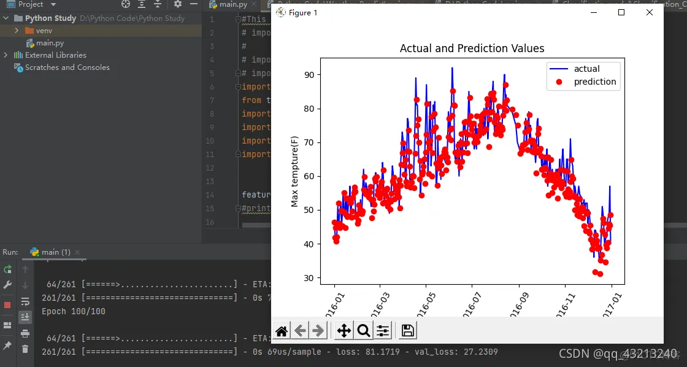The height and width of the screenshot is (367, 687).
Task: Print the console output via printer icon
Action: 25,334
